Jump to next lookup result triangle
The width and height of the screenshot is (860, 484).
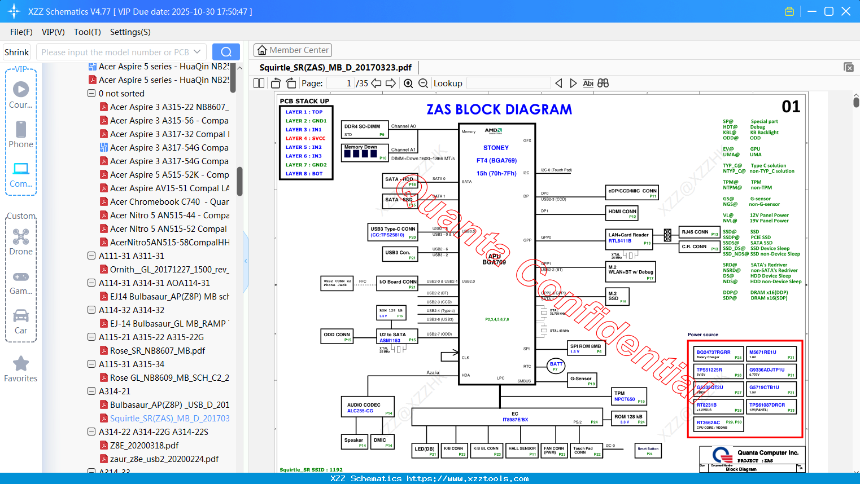573,83
